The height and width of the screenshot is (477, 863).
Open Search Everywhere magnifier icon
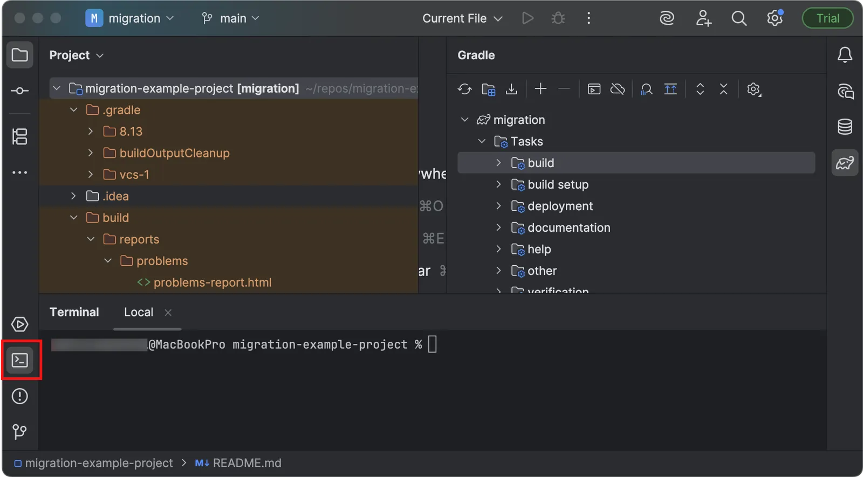pos(739,18)
